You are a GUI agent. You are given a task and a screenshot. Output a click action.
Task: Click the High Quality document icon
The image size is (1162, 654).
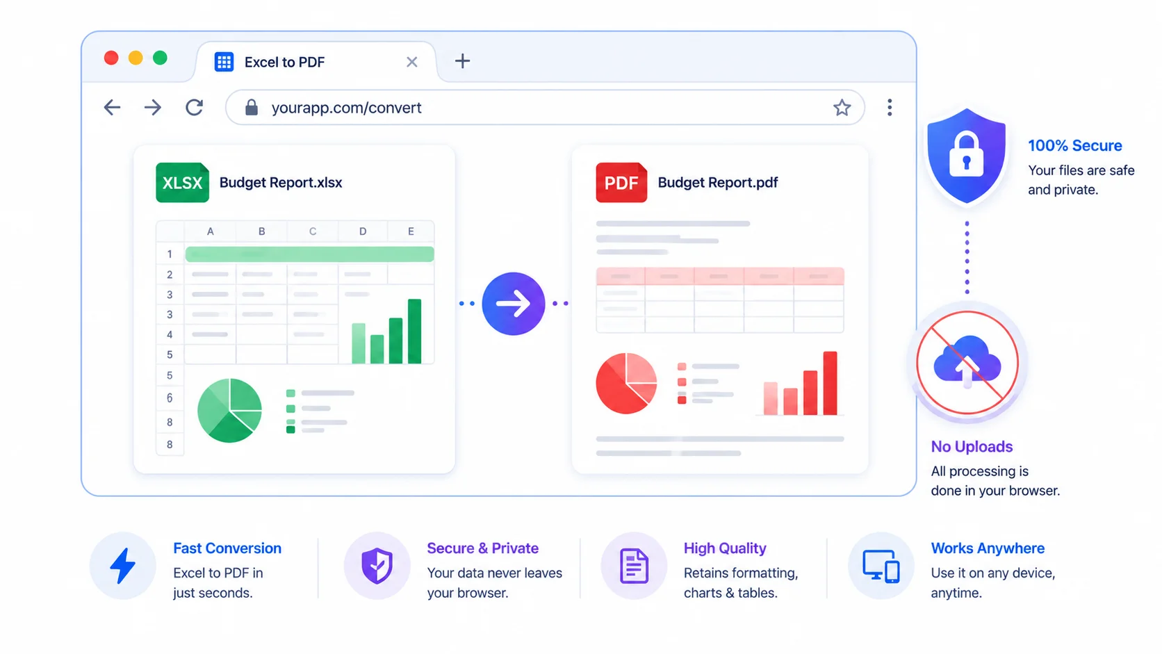634,566
